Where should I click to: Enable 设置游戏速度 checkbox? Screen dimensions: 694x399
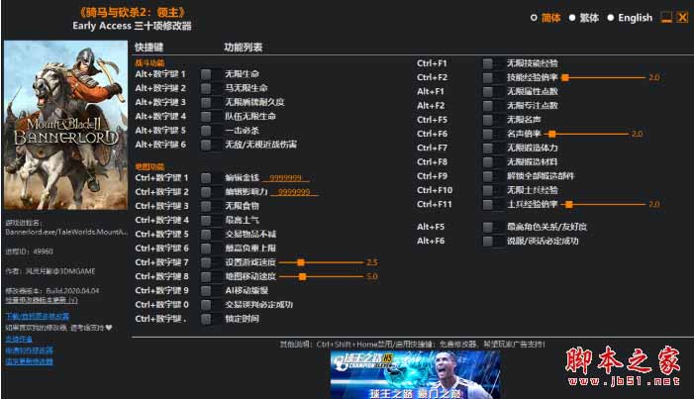click(x=206, y=262)
